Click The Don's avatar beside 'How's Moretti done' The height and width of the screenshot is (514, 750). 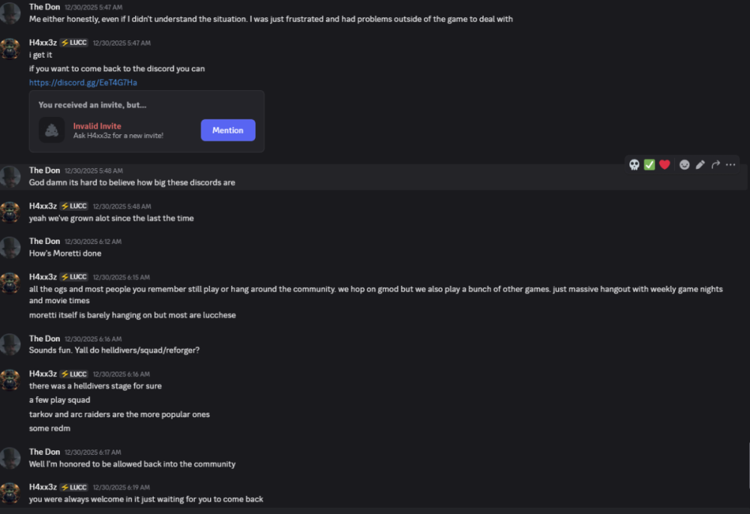[x=10, y=247]
